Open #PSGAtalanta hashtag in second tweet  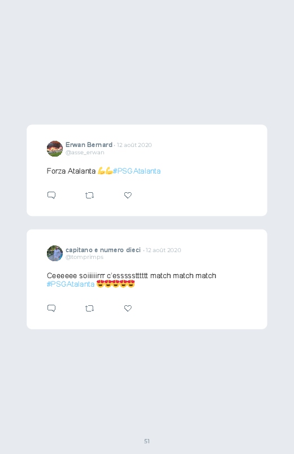[x=71, y=284]
